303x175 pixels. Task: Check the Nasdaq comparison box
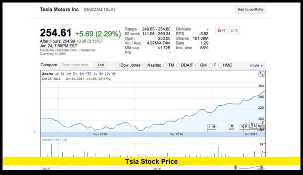145,65
